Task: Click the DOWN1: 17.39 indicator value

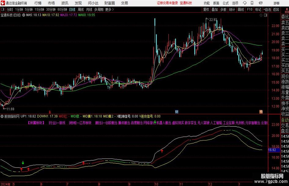Action: point(47,116)
